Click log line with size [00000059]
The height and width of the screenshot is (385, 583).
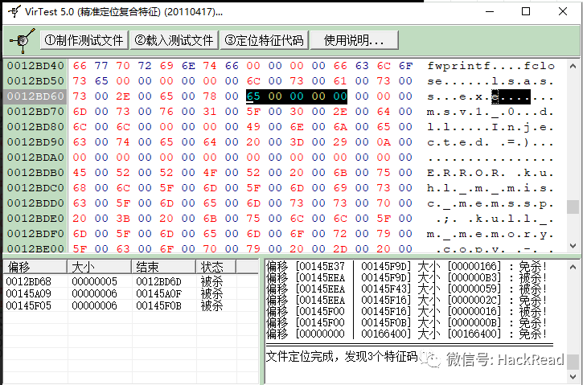click(406, 289)
